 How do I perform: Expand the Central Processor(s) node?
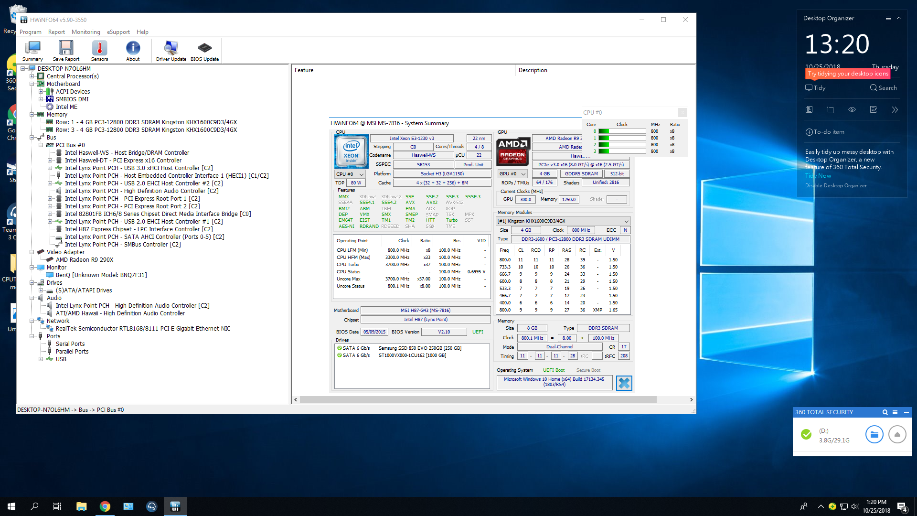(32, 76)
